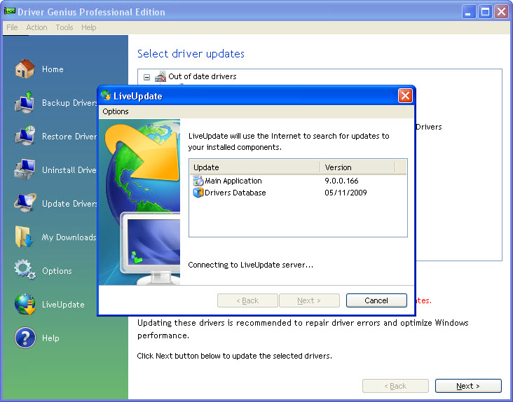Click the Version column header

tap(357, 167)
